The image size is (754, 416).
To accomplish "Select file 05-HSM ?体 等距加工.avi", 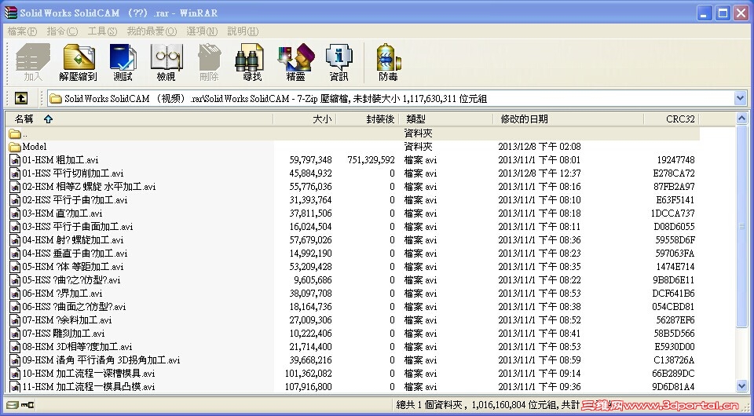I will [72, 267].
